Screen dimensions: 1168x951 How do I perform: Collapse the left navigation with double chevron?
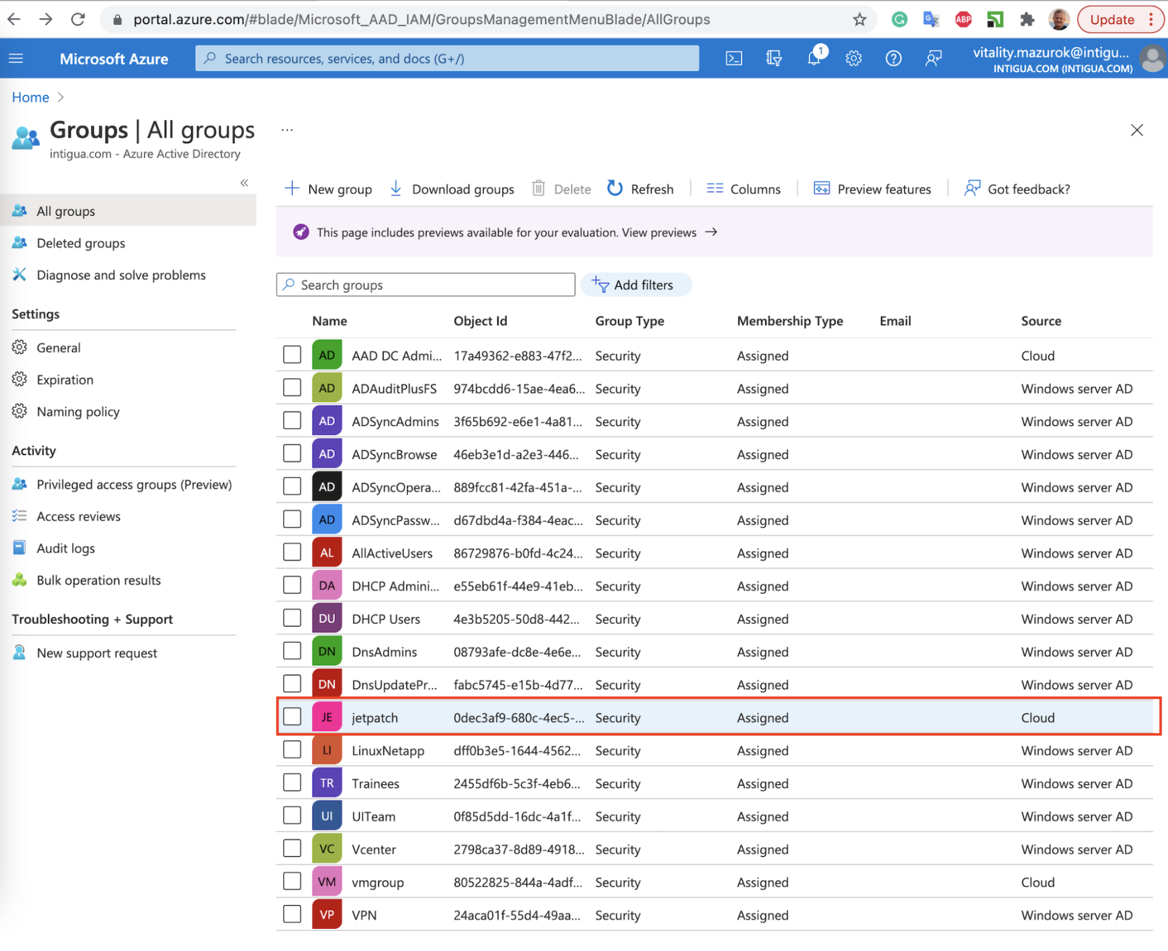(x=244, y=183)
